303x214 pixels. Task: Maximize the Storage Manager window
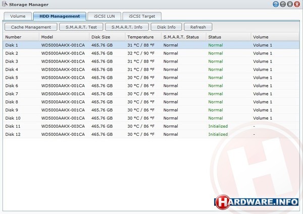click(x=290, y=4)
